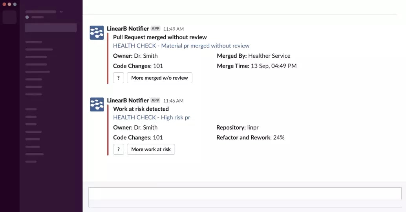Click the More merged w/o review button

[159, 78]
